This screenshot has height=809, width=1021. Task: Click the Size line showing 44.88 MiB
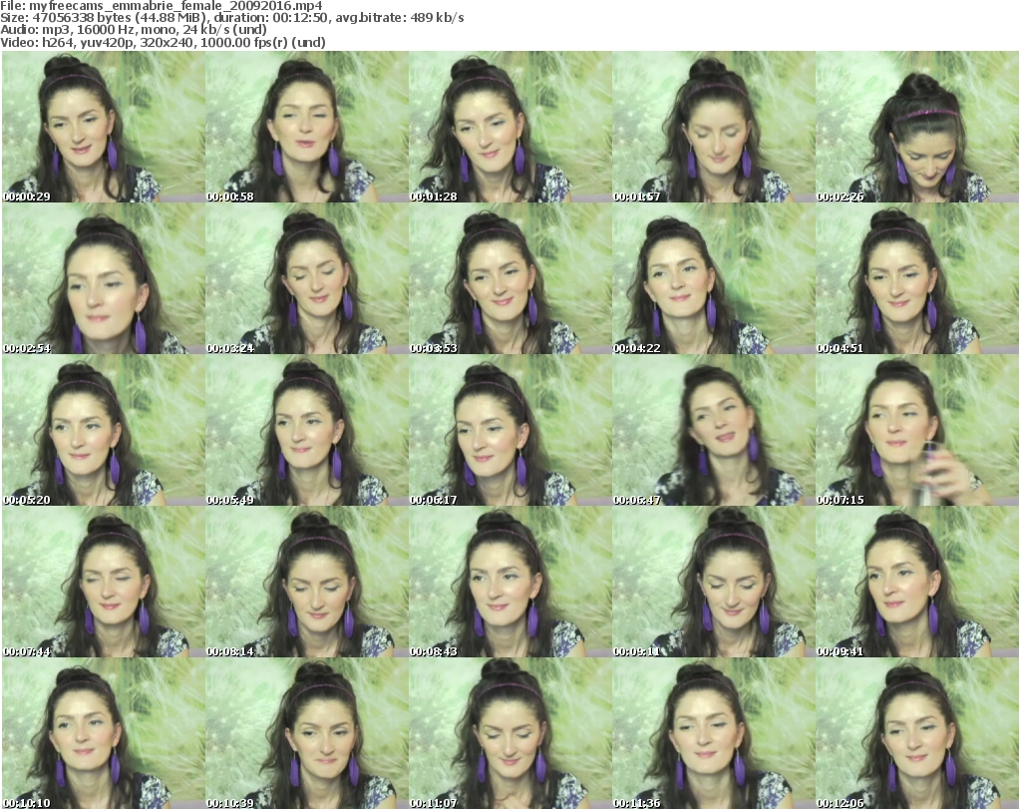click(232, 18)
